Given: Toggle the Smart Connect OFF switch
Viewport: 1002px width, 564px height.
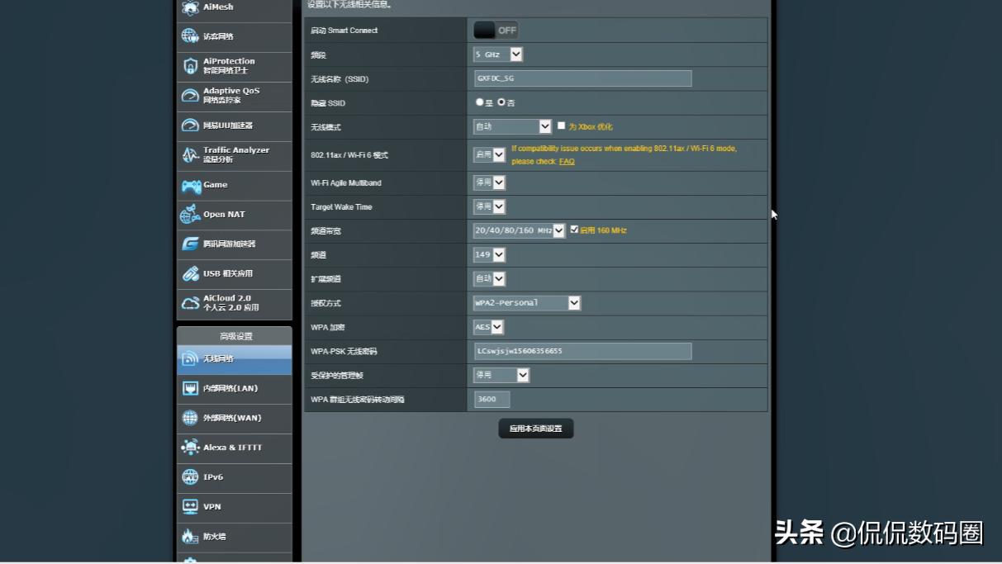Looking at the screenshot, I should coord(496,31).
